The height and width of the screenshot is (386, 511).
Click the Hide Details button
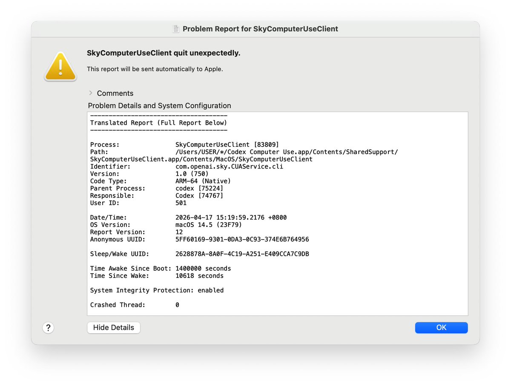click(114, 328)
